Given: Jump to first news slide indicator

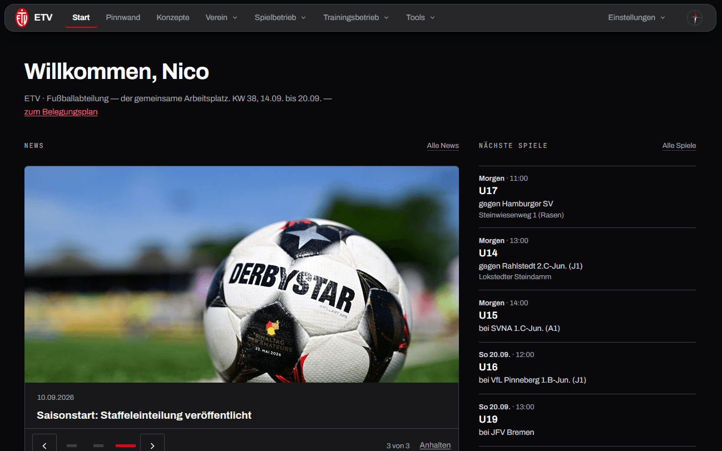Looking at the screenshot, I should pos(72,445).
